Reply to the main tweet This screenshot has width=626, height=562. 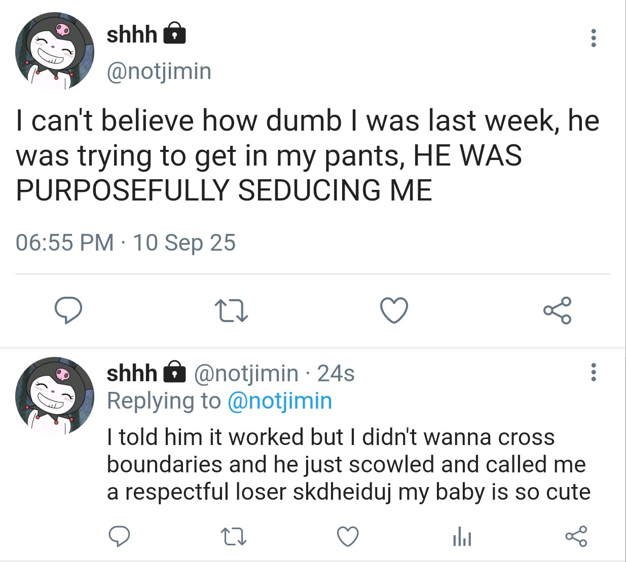pos(68,310)
